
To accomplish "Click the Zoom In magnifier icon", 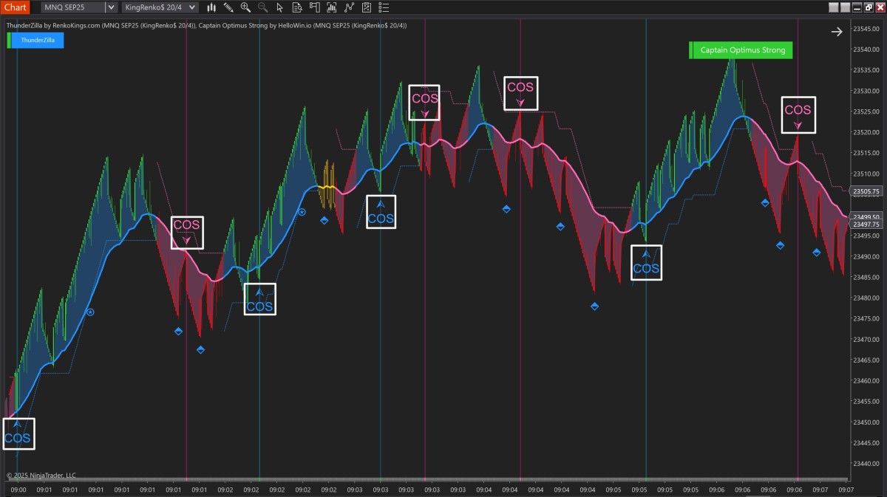I will click(x=245, y=7).
